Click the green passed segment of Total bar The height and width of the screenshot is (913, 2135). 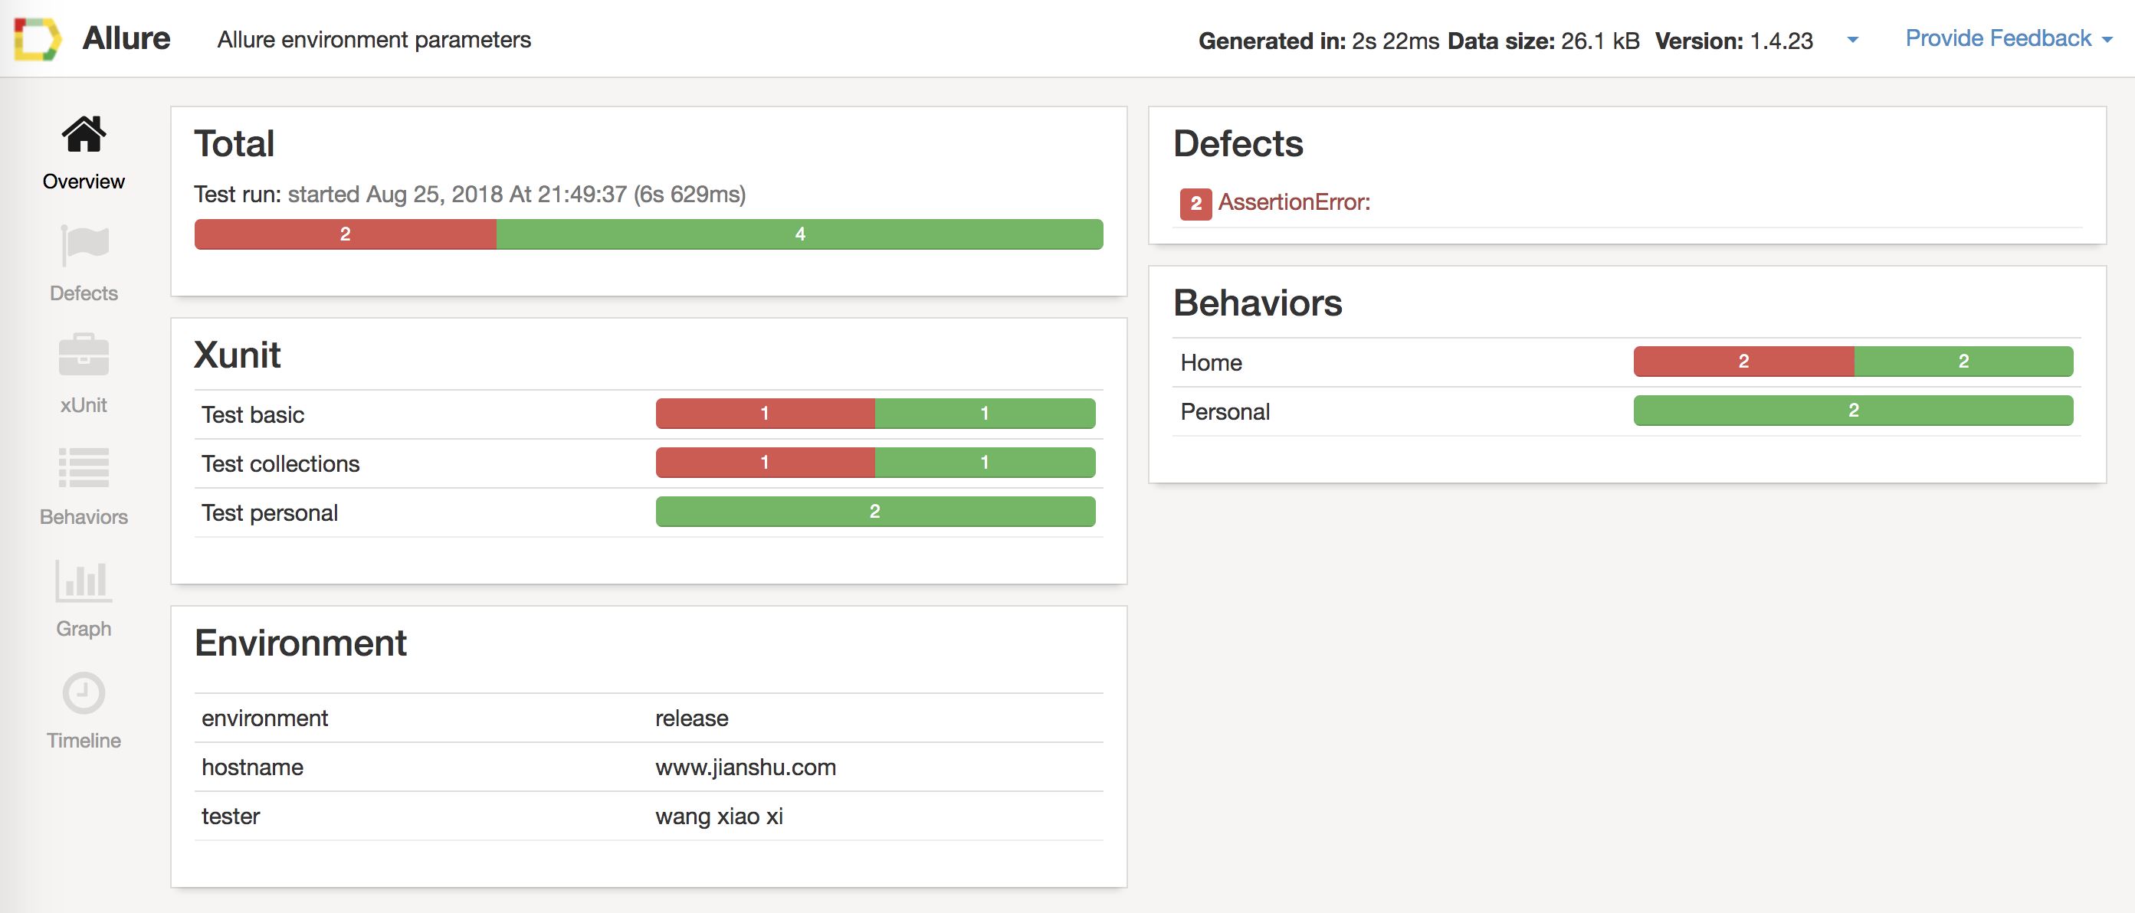tap(800, 234)
